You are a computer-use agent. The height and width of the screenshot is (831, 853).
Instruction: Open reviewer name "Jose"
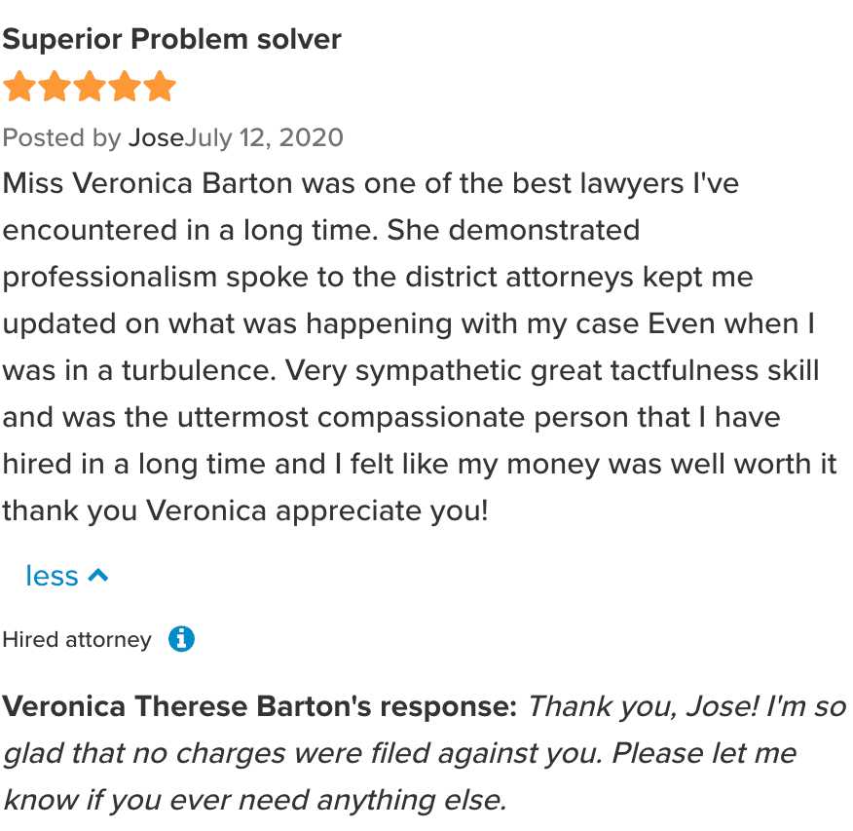pos(156,137)
